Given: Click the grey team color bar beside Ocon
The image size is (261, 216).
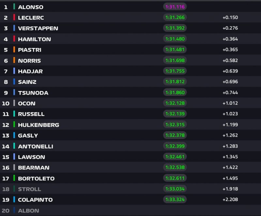Looking at the screenshot, I should 14,103.
